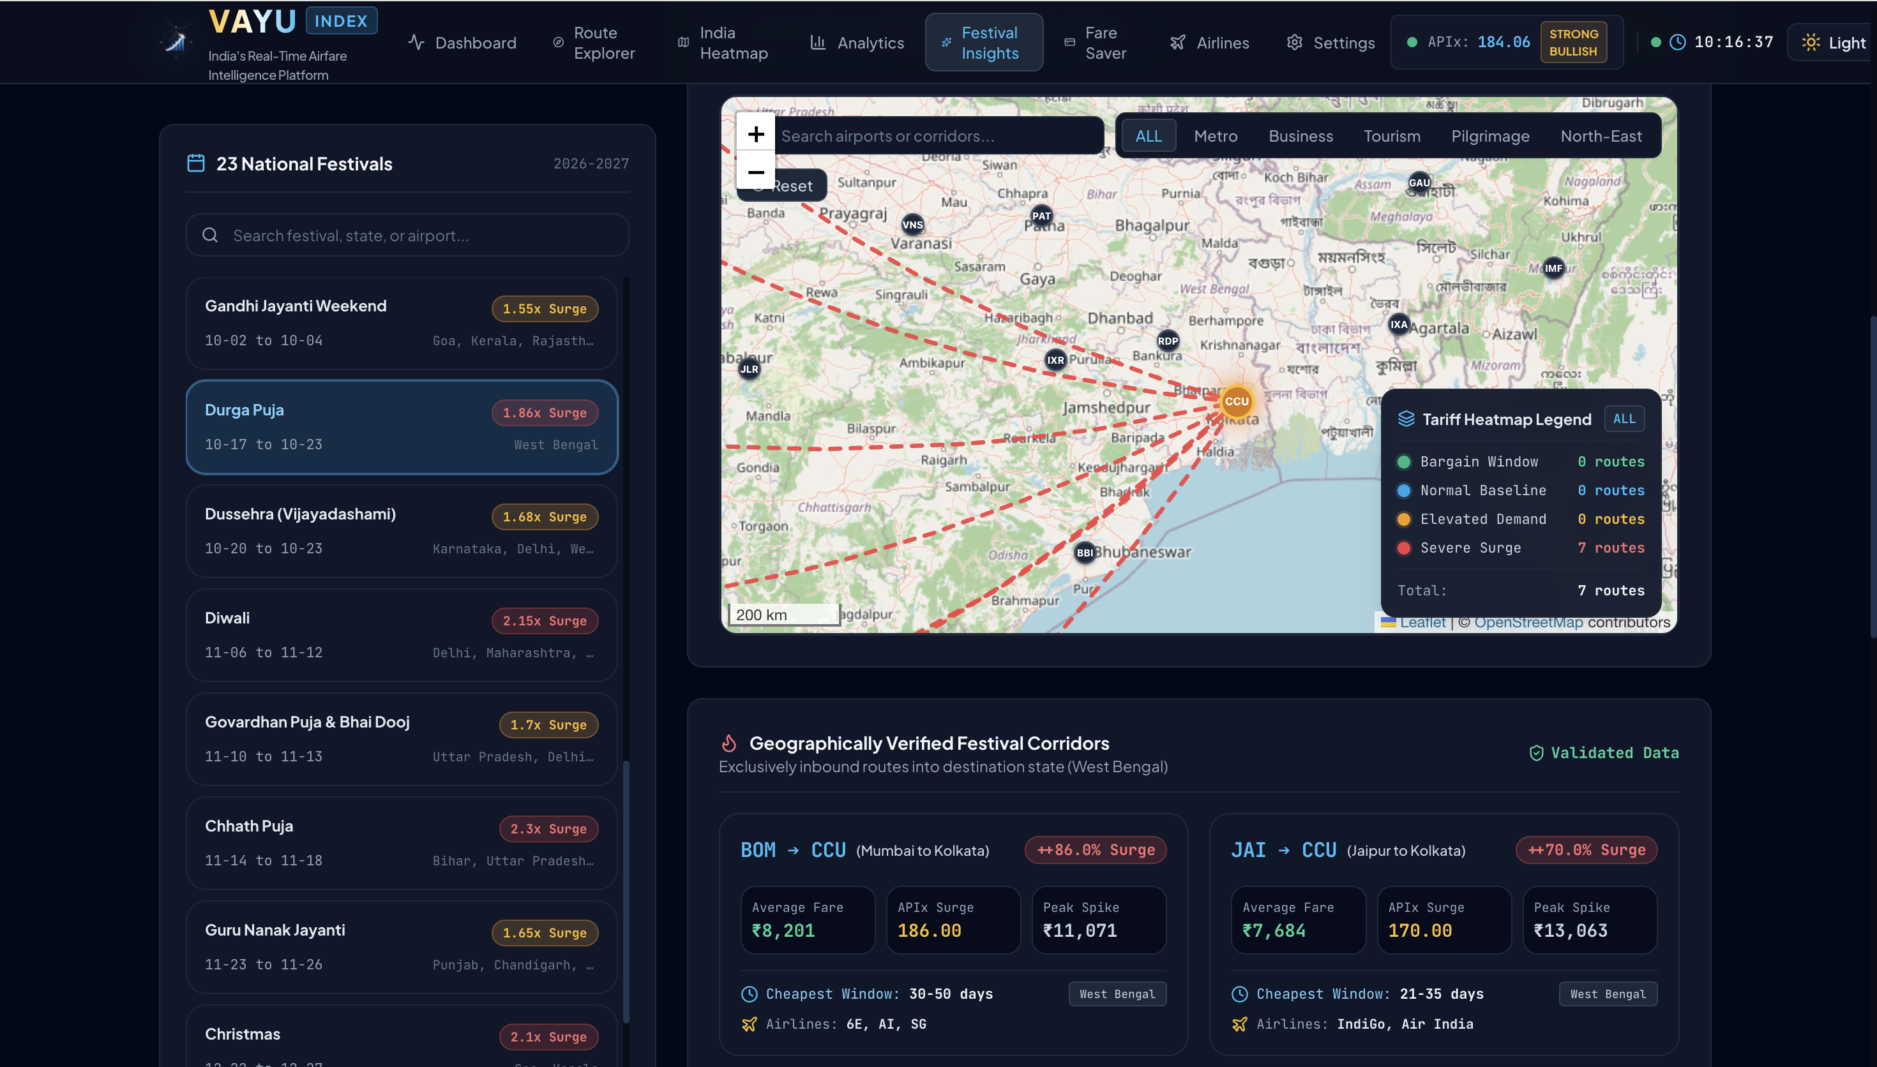Click ALL badge in Tariff Heatmap Legend
Image resolution: width=1877 pixels, height=1067 pixels.
(x=1624, y=419)
